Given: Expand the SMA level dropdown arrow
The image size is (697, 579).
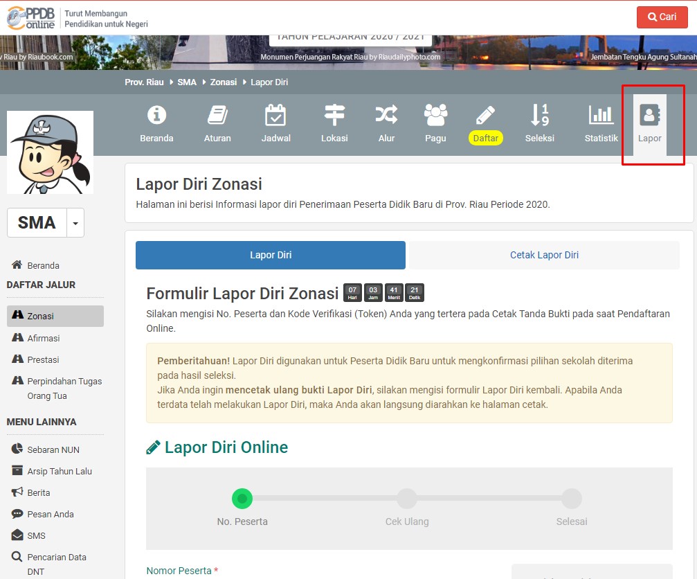Looking at the screenshot, I should point(75,224).
